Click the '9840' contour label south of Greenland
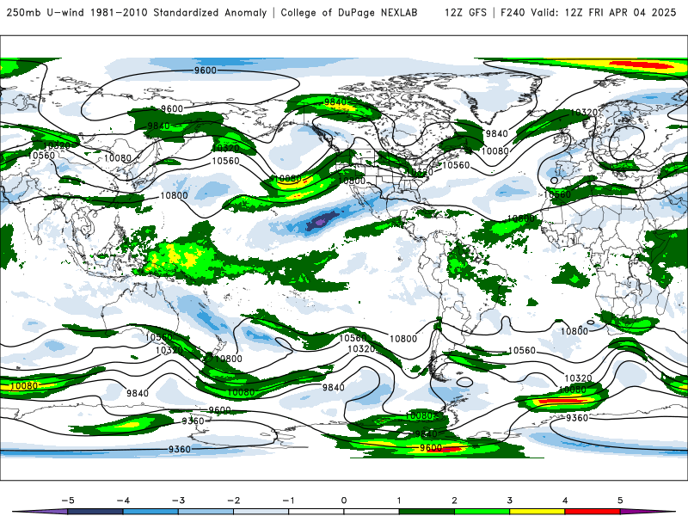 click(496, 133)
